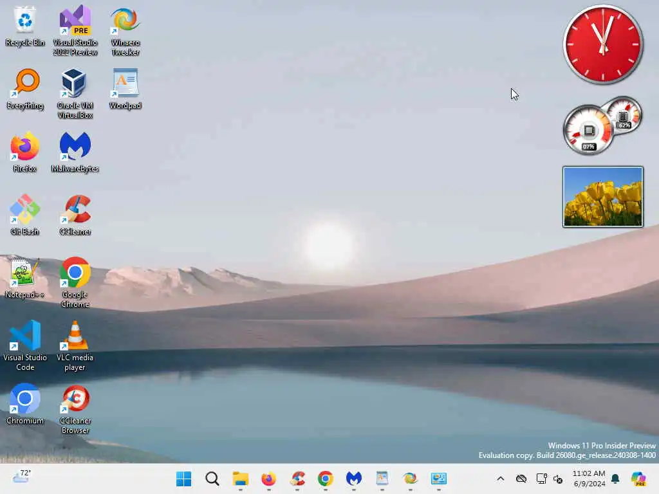Select the Notepad++ desktop shortcut

pyautogui.click(x=25, y=278)
